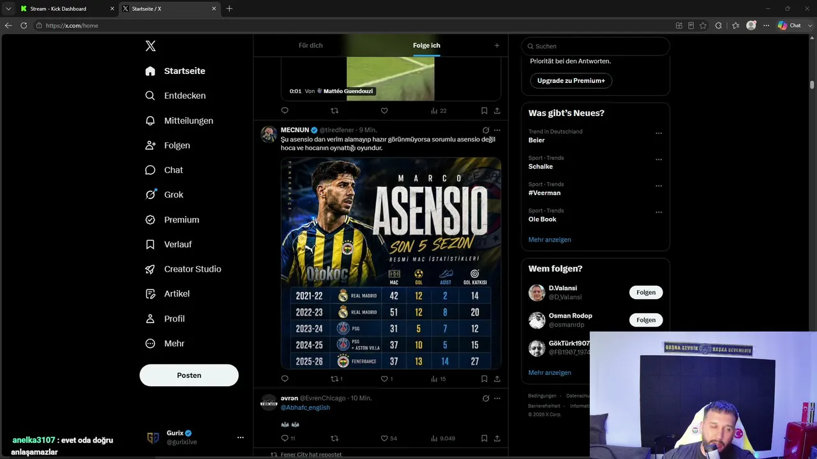Open the Asensio stats image

pos(391,263)
